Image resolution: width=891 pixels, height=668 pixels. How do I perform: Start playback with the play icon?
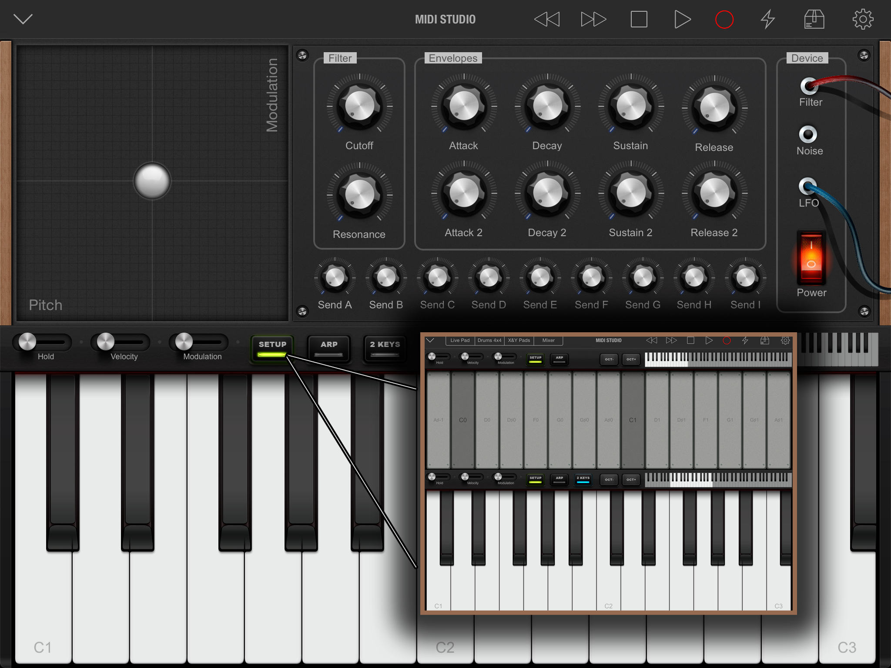coord(682,20)
